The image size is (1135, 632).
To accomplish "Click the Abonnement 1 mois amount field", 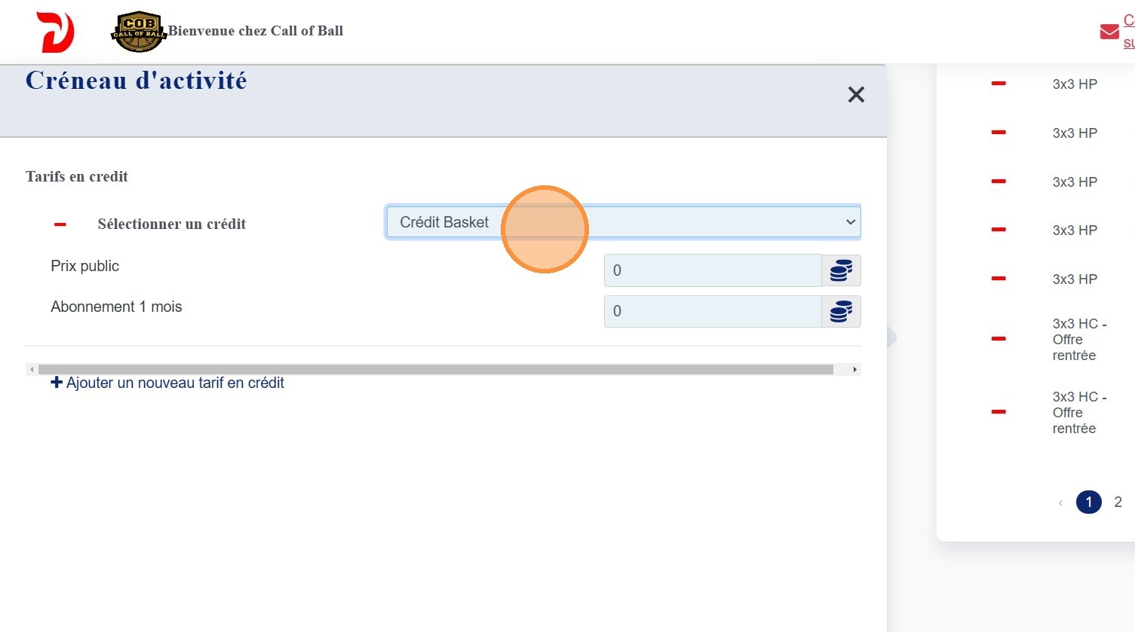I will point(712,311).
